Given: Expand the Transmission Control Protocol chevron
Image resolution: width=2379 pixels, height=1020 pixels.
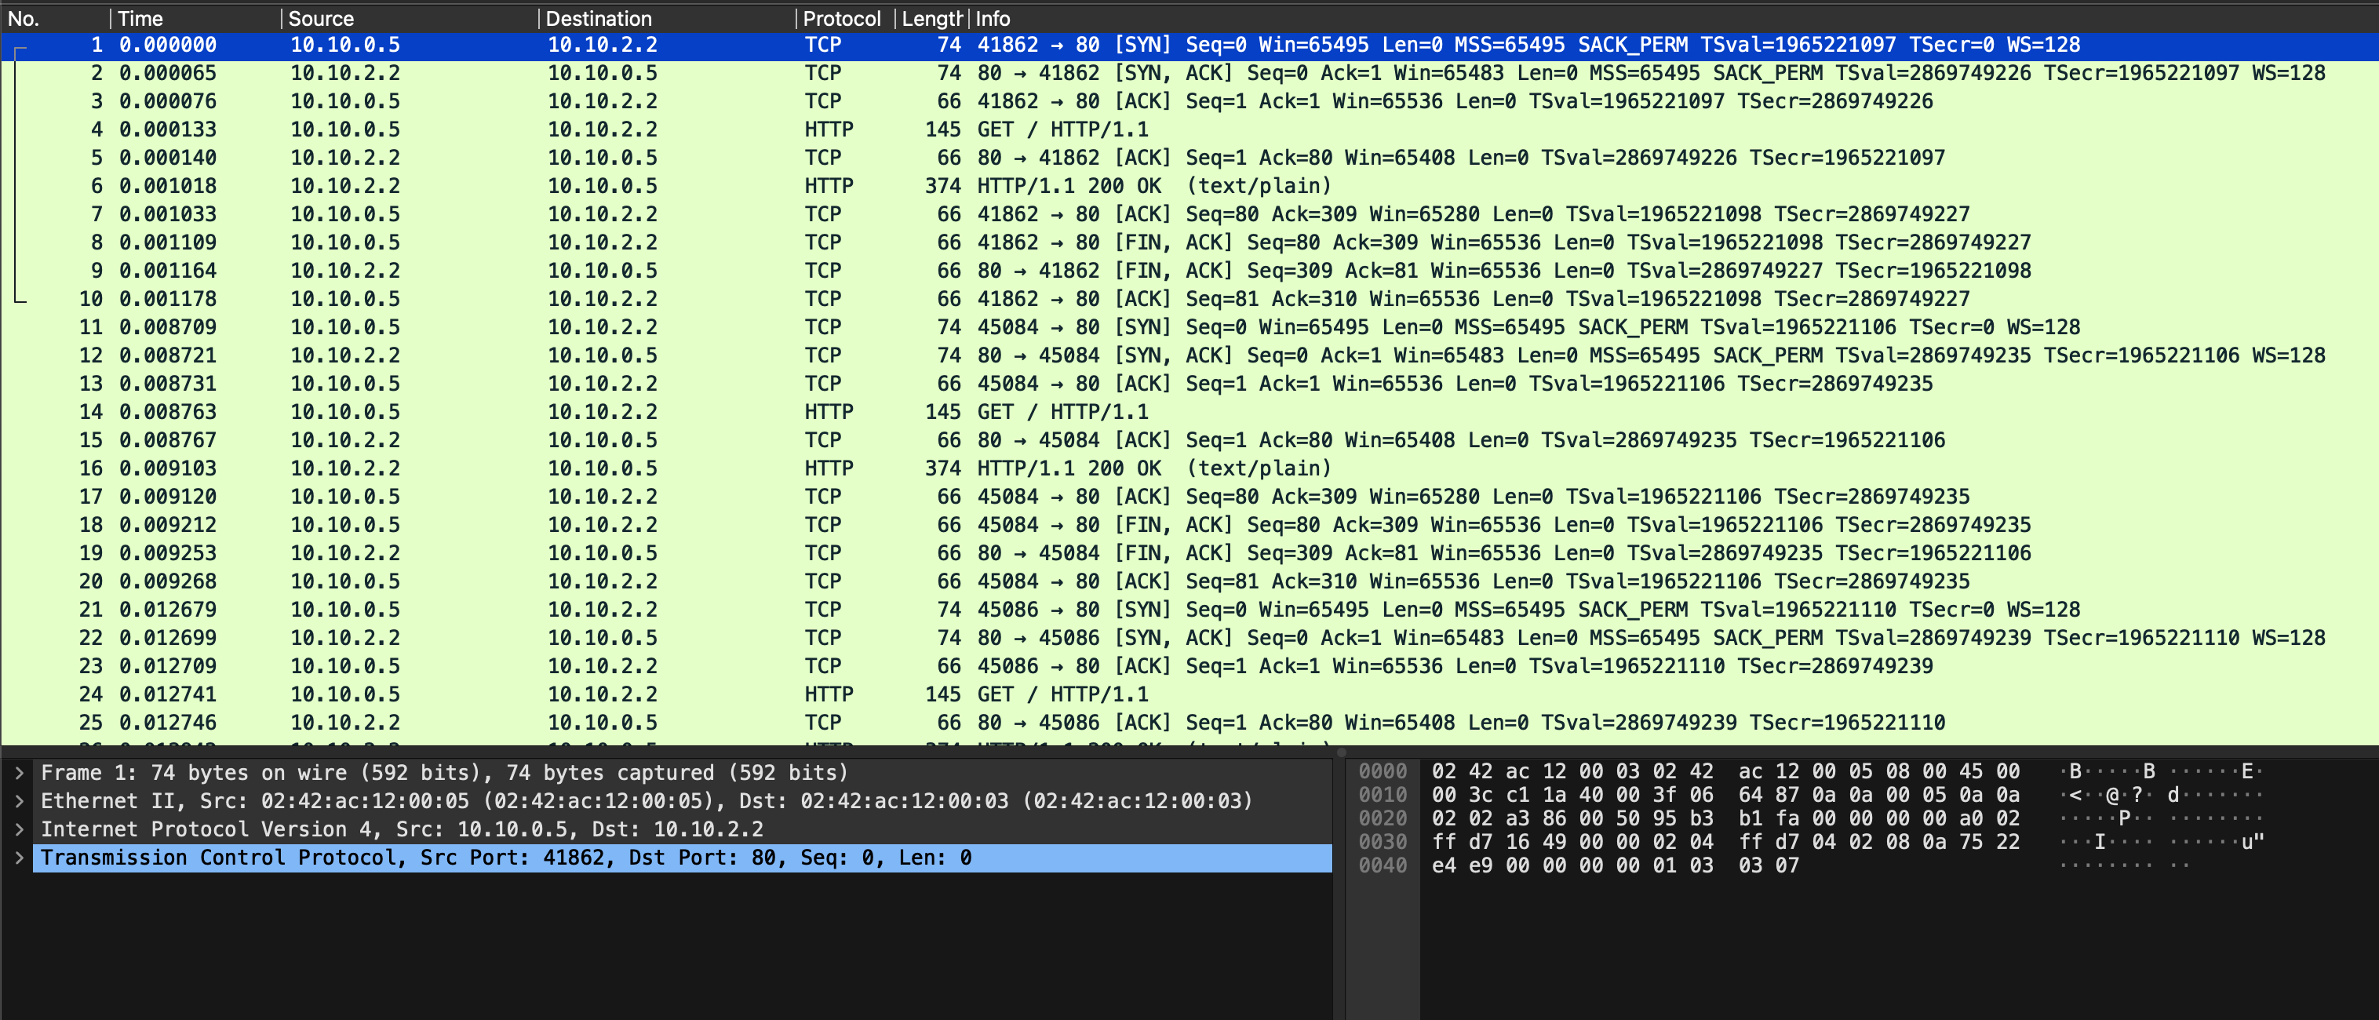Looking at the screenshot, I should pos(19,858).
